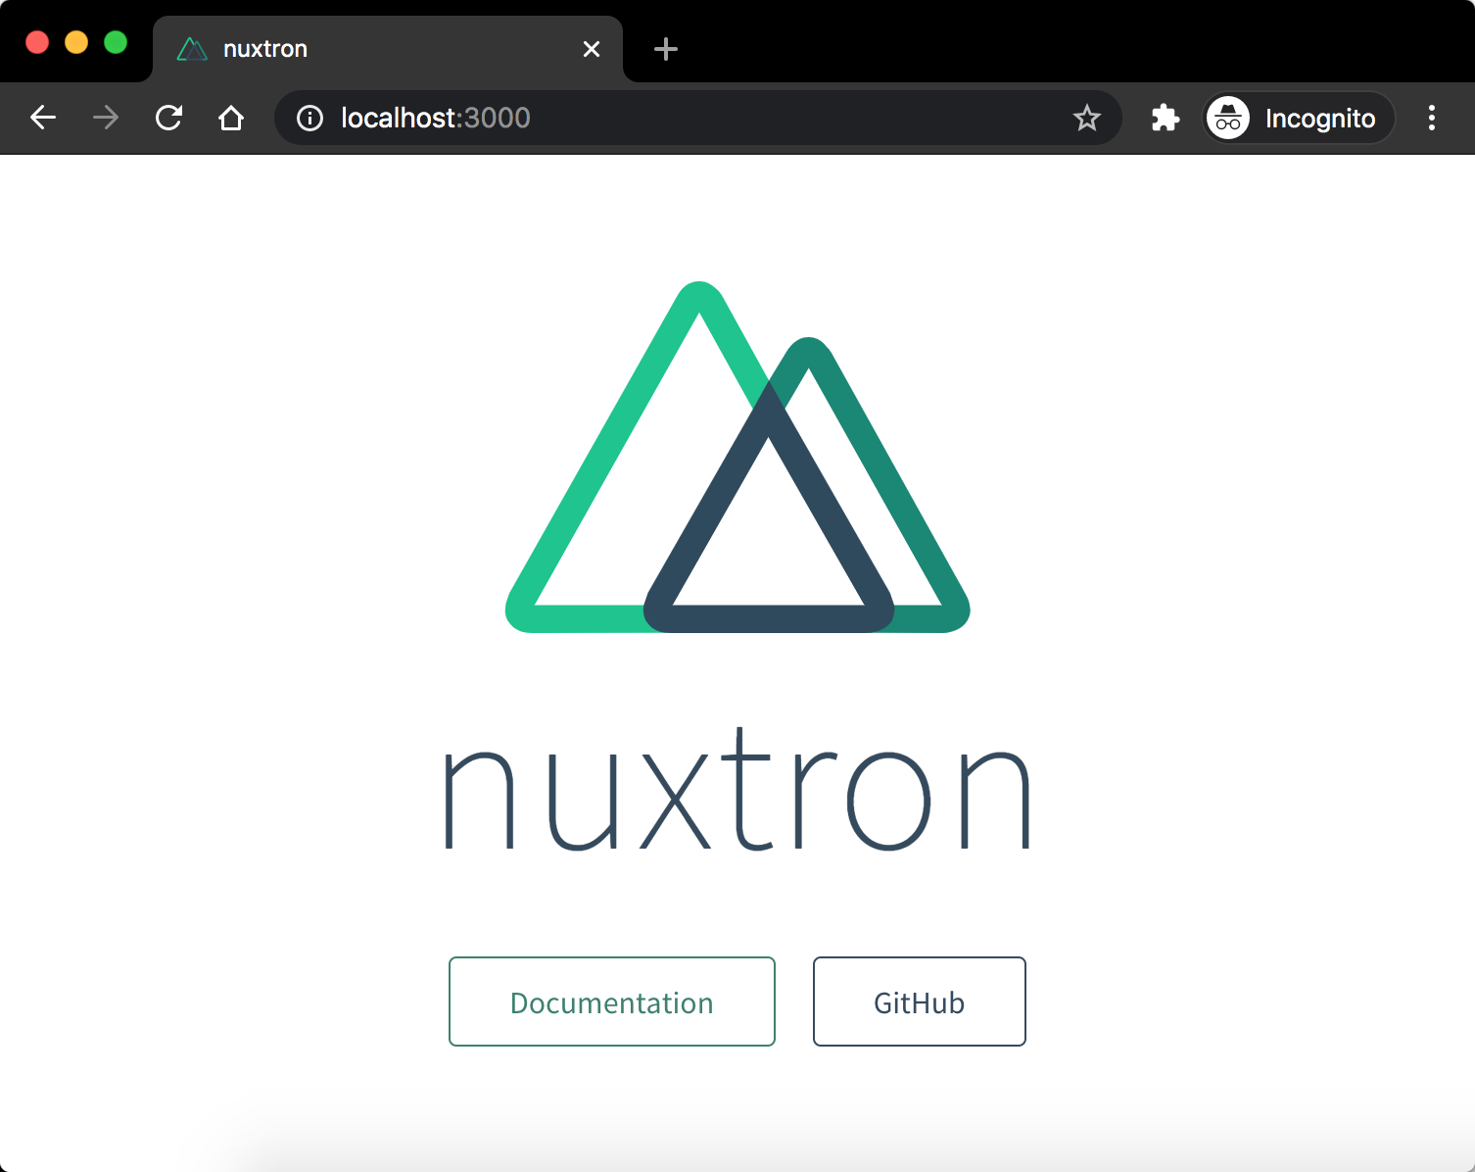Click the forward navigation arrow
The image size is (1475, 1172).
106,119
